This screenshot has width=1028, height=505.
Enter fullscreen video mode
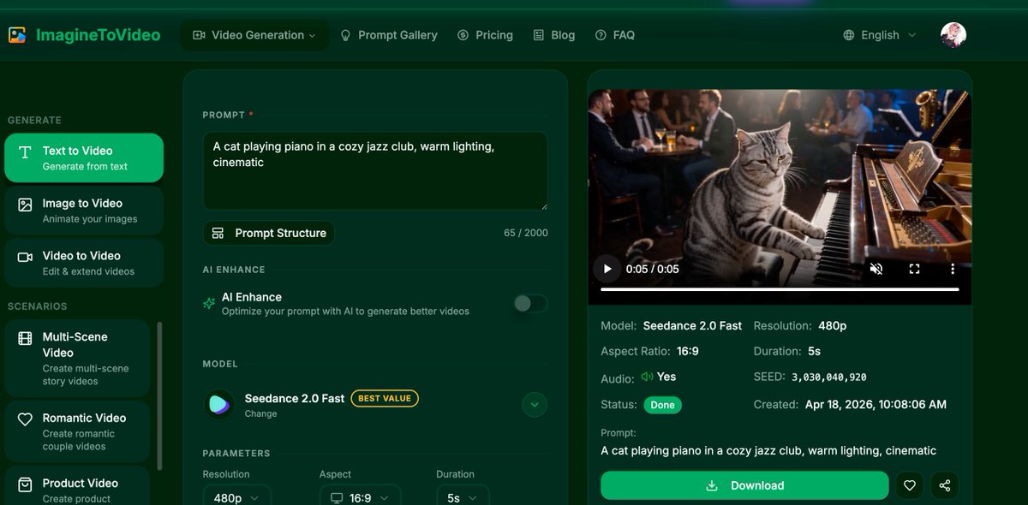coord(914,269)
